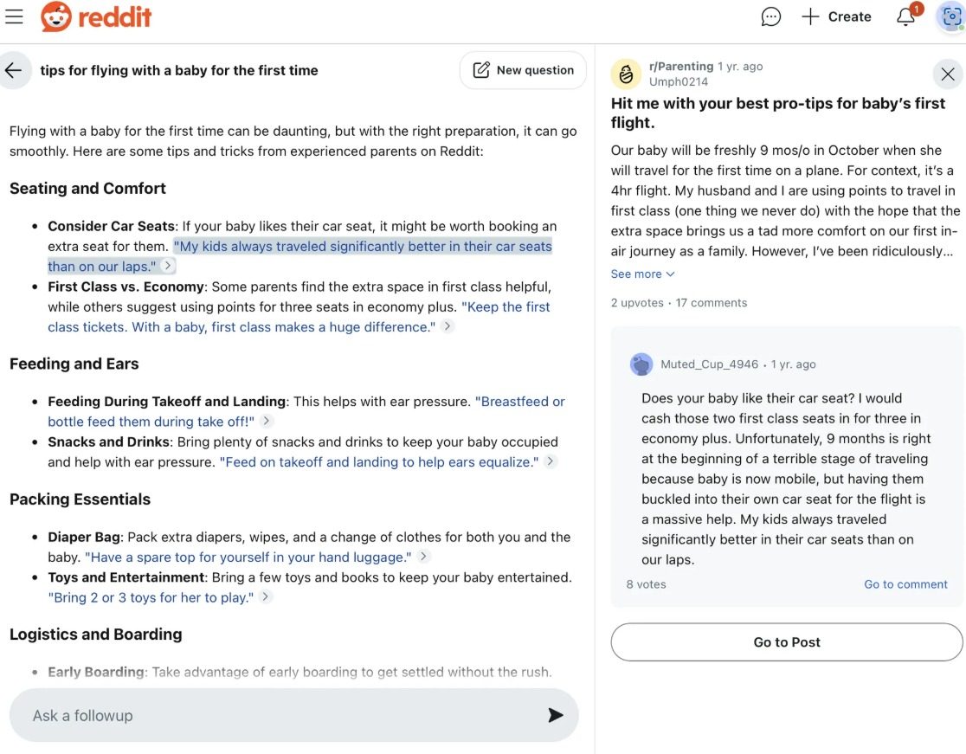
Task: Open the r/Parenting subreddit link
Action: pyautogui.click(x=681, y=67)
